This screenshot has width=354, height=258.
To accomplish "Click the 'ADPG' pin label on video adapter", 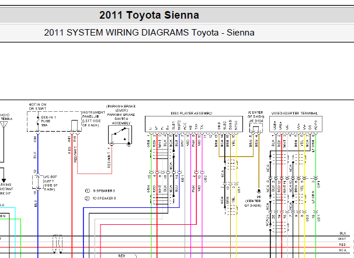I will 316,125.
